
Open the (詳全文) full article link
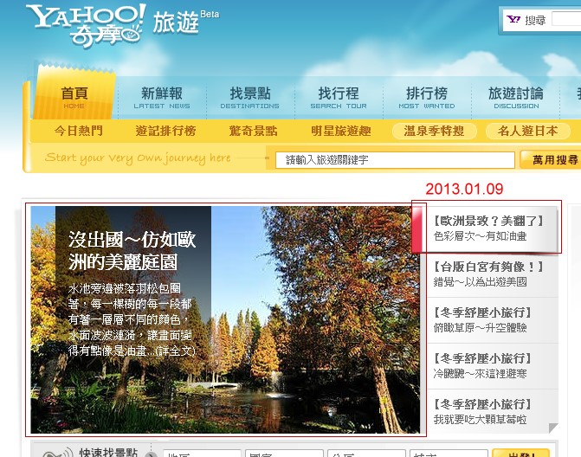coord(175,351)
